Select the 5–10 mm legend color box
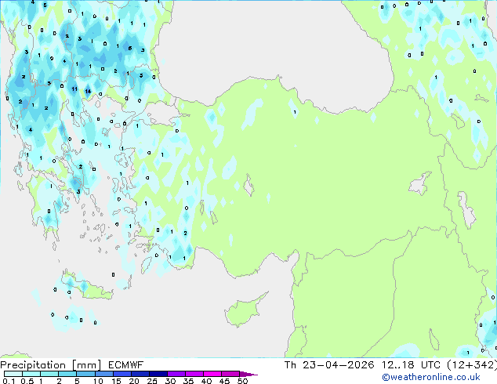The image size is (497, 384). (86, 374)
